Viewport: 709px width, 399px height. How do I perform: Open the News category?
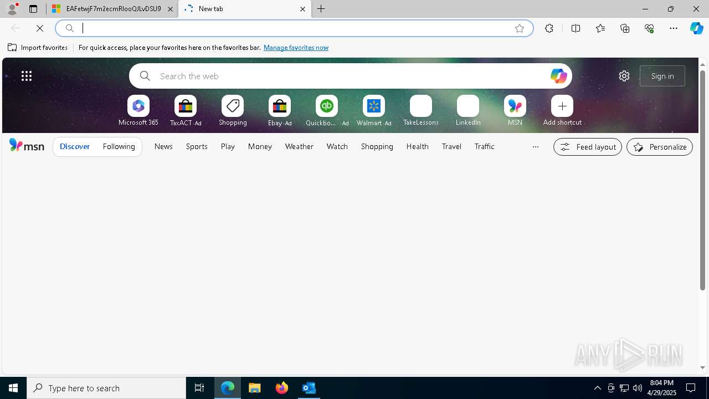(163, 146)
